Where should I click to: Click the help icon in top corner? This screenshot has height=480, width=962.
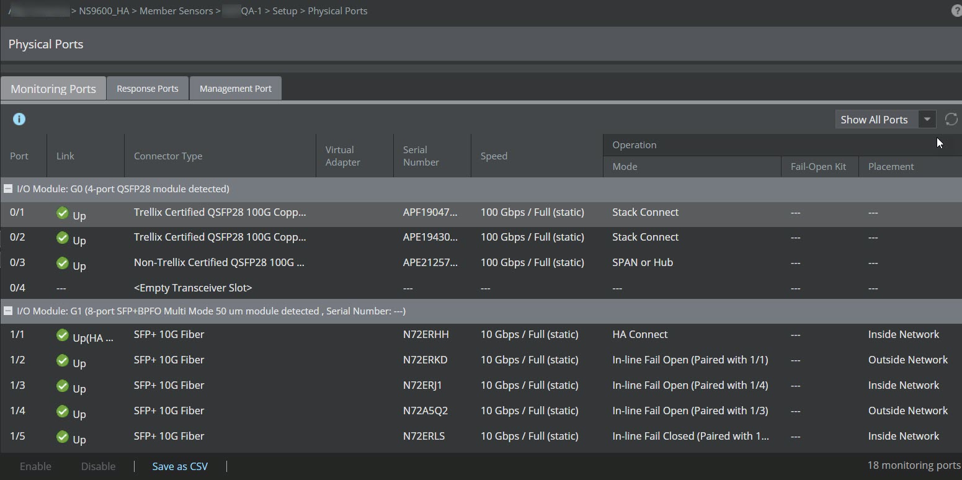coord(956,11)
